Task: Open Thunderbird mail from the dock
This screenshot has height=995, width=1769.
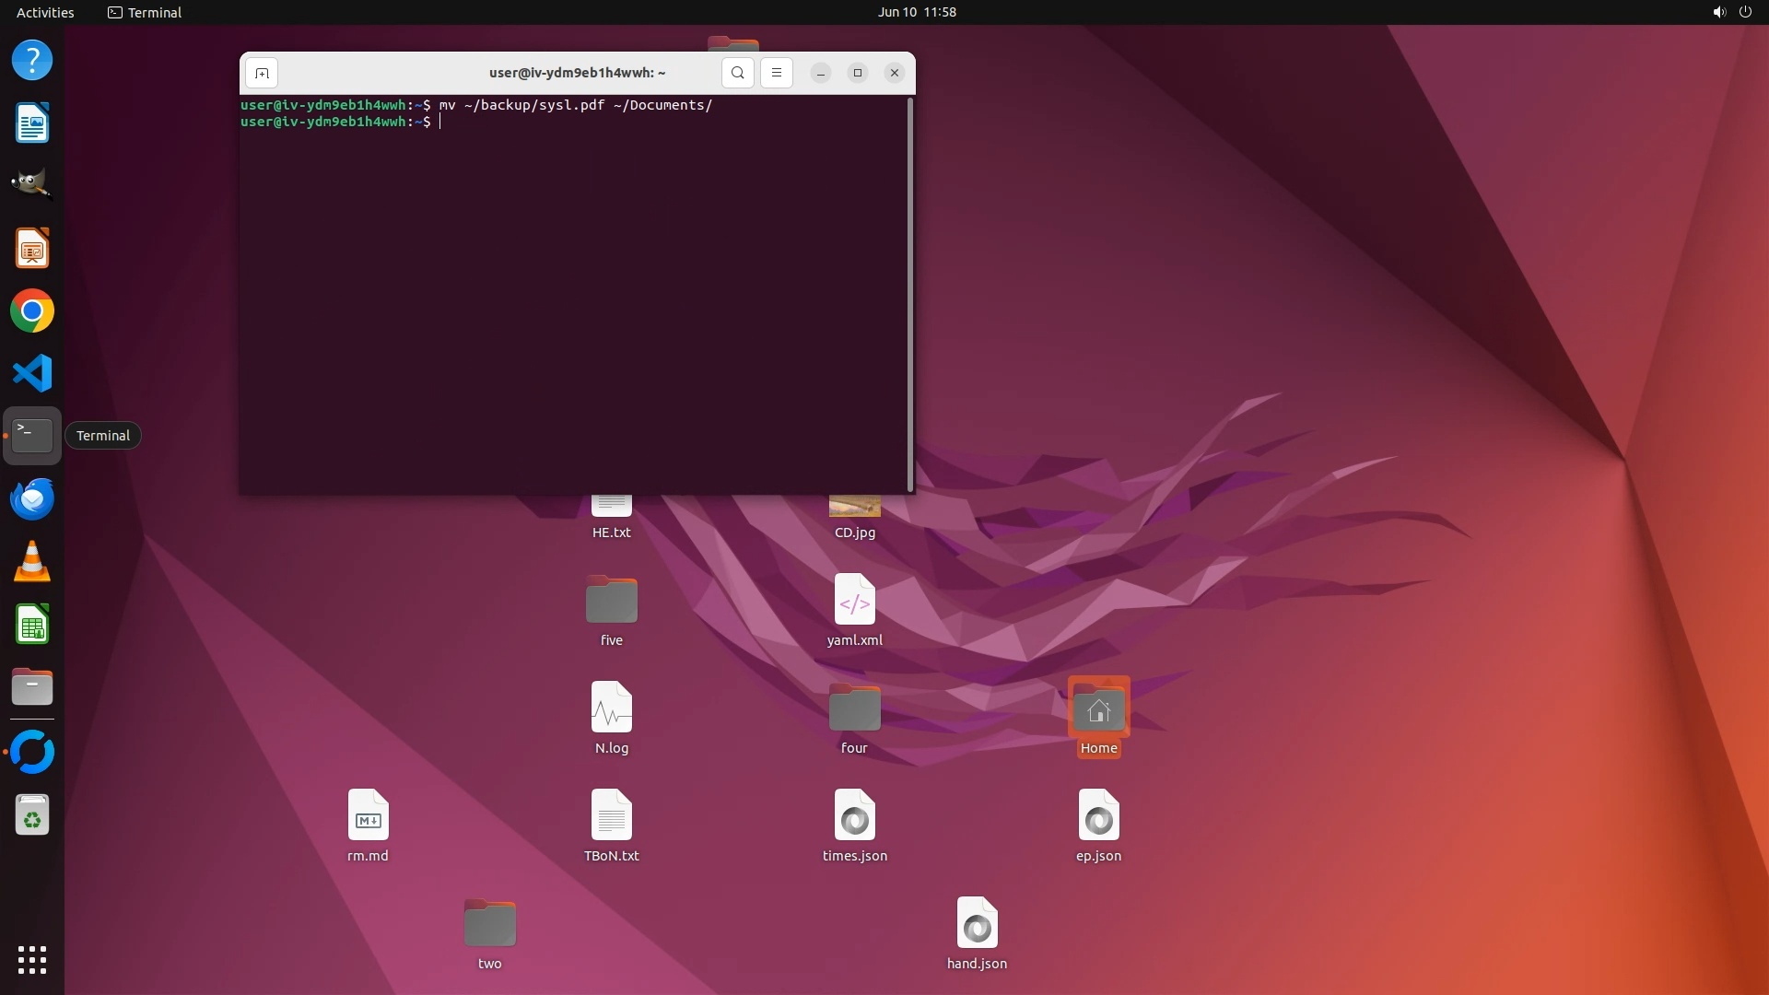Action: [x=32, y=499]
